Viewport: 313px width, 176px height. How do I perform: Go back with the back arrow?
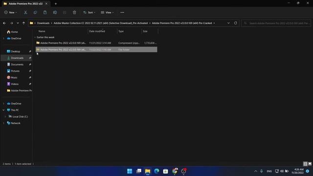click(4, 23)
